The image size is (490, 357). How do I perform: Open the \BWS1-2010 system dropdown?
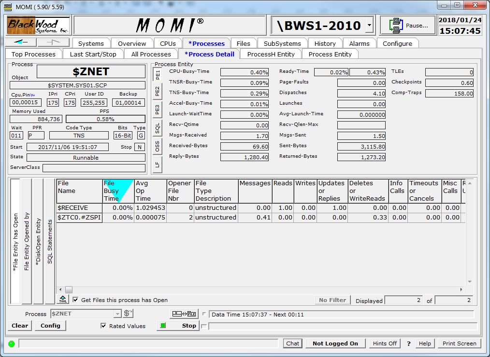coord(369,26)
